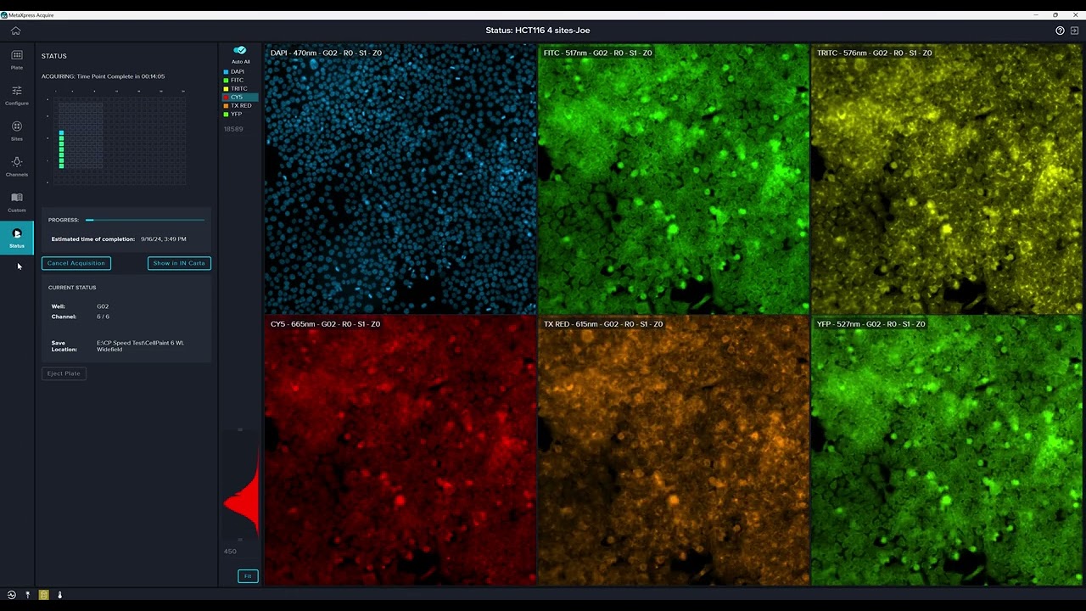
Task: Click the Status: HCT116 4 sites-Joe title
Action: pos(538,31)
